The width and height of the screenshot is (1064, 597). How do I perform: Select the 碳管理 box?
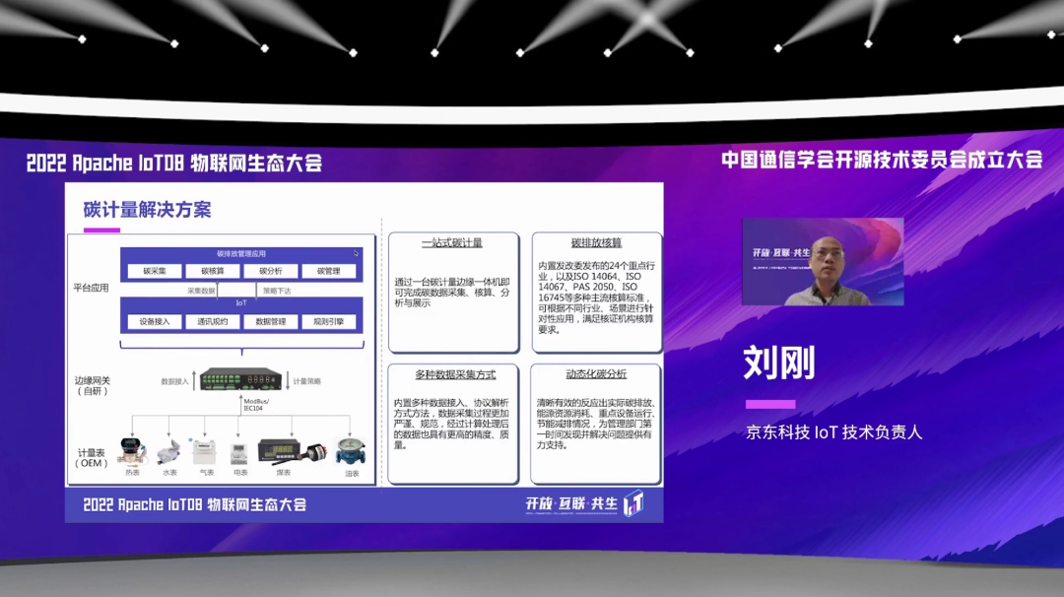point(328,271)
